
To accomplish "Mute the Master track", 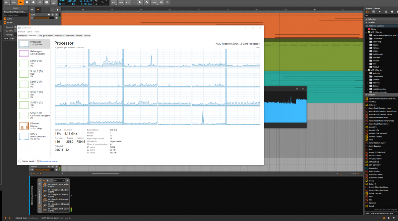I will point(56,166).
